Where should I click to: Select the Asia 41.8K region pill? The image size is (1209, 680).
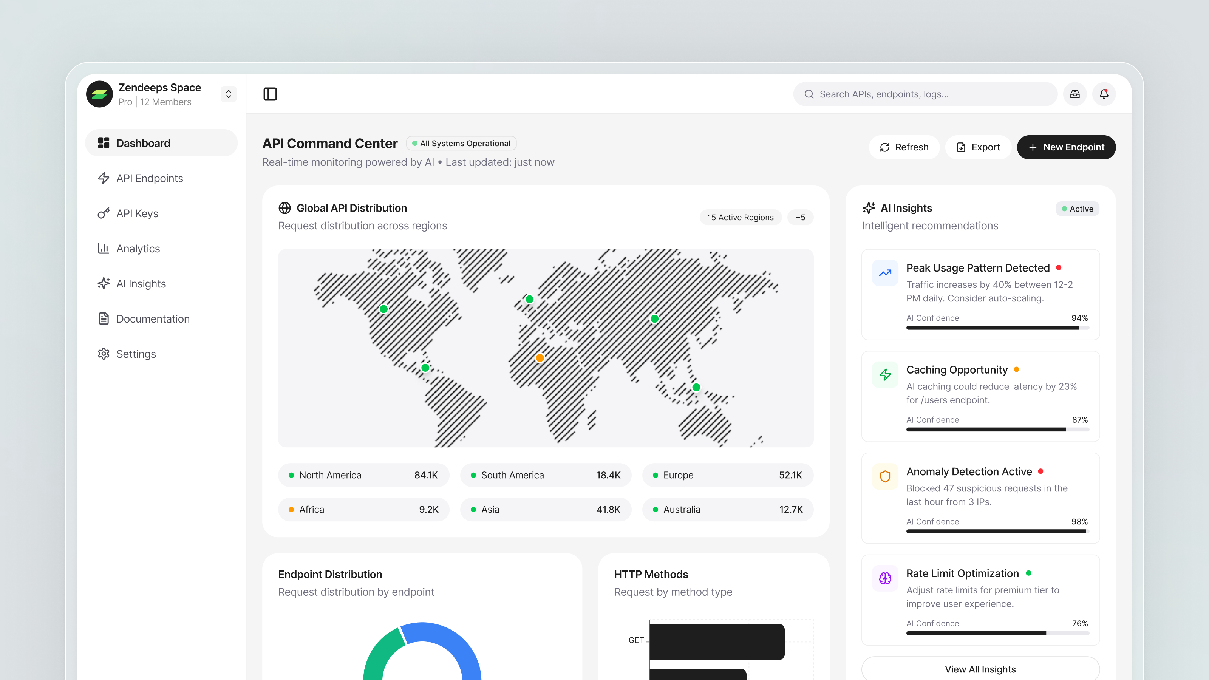coord(546,509)
